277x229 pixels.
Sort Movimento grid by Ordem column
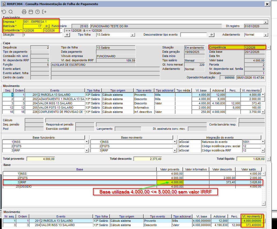click(x=19, y=90)
